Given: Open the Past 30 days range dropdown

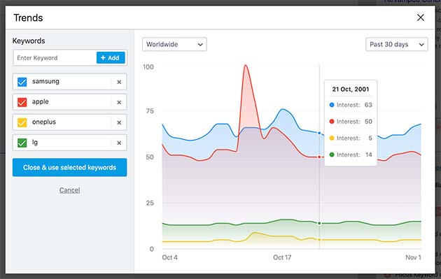Looking at the screenshot, I should (397, 44).
